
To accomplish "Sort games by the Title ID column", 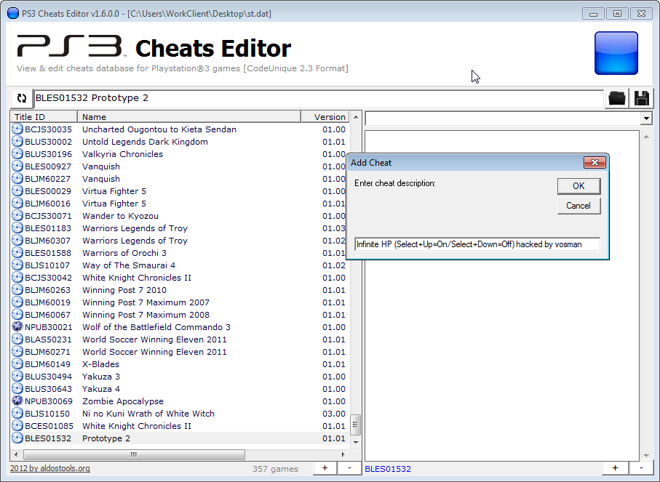I will point(44,116).
